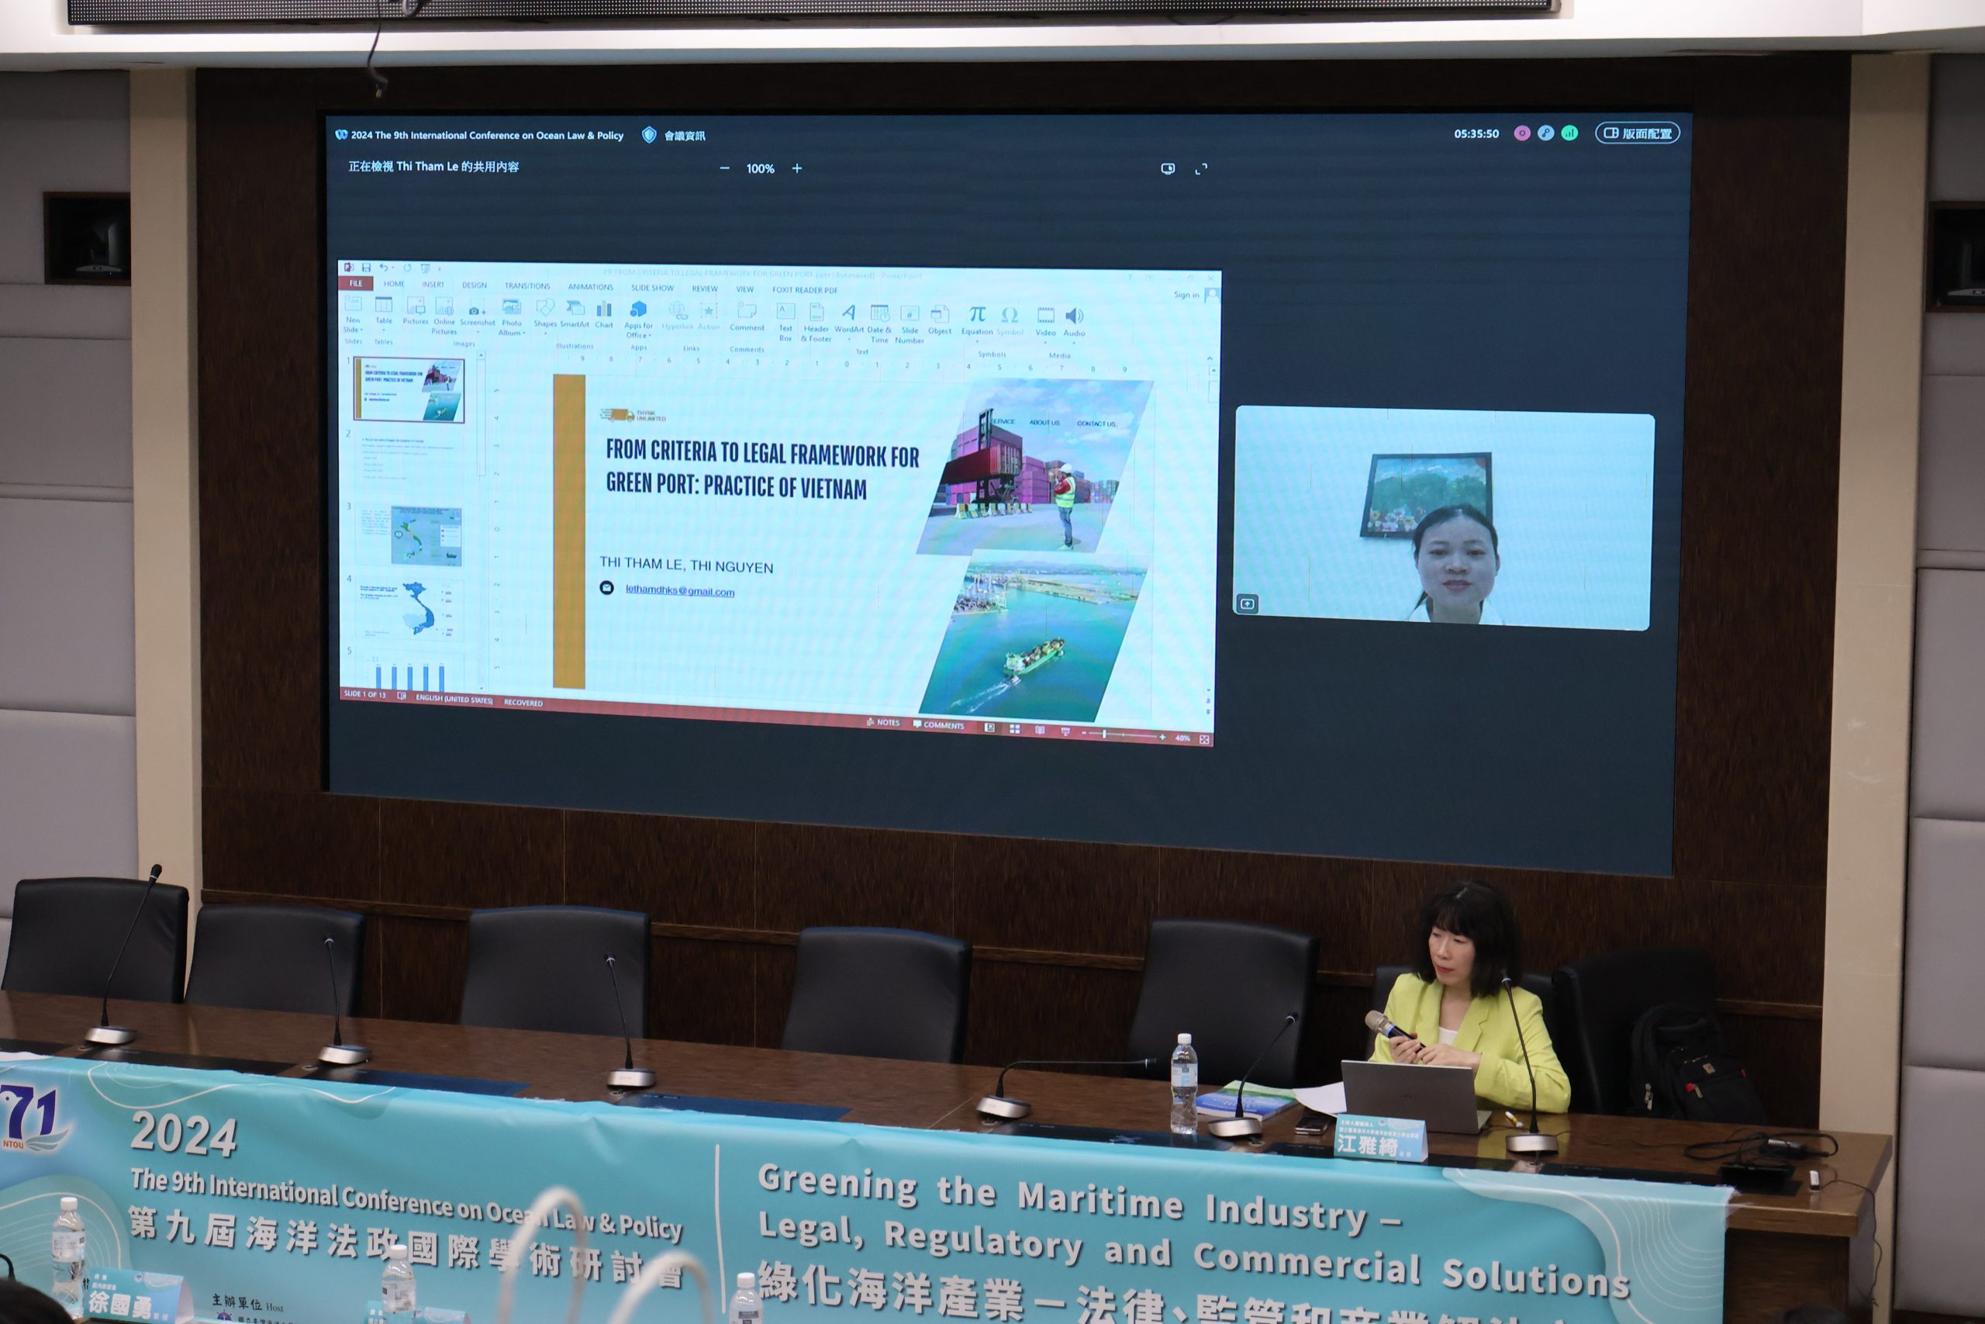The width and height of the screenshot is (1985, 1324).
Task: Open the VIEW tab
Action: click(x=744, y=289)
